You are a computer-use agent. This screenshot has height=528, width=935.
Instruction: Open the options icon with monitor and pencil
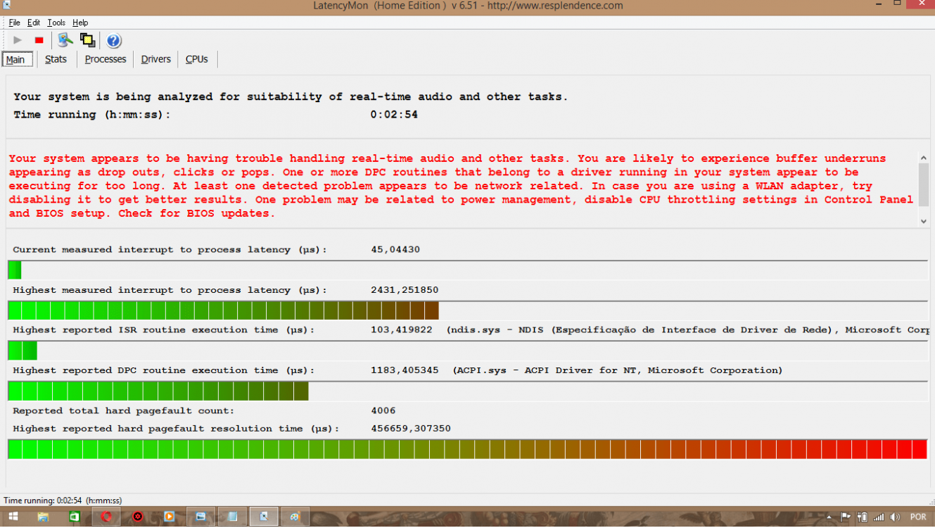tap(65, 40)
